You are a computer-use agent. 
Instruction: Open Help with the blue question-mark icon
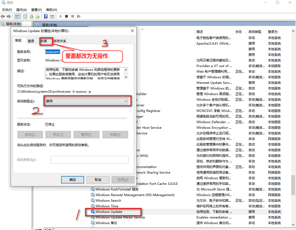(x=46, y=16)
